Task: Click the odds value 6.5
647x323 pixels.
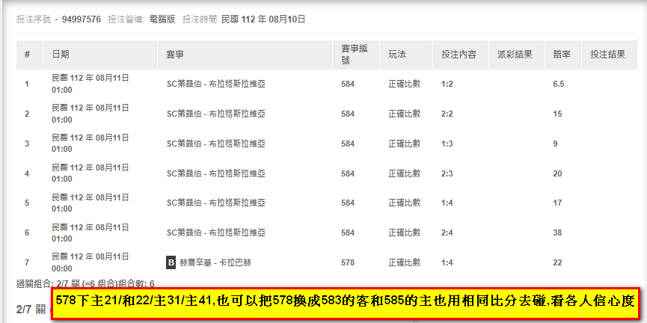Action: coord(559,84)
